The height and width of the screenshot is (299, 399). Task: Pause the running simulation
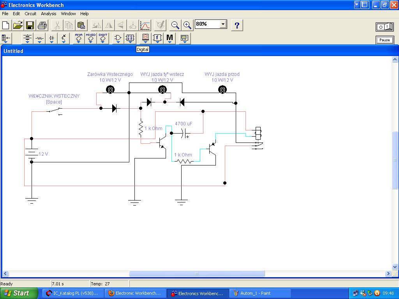click(x=385, y=40)
